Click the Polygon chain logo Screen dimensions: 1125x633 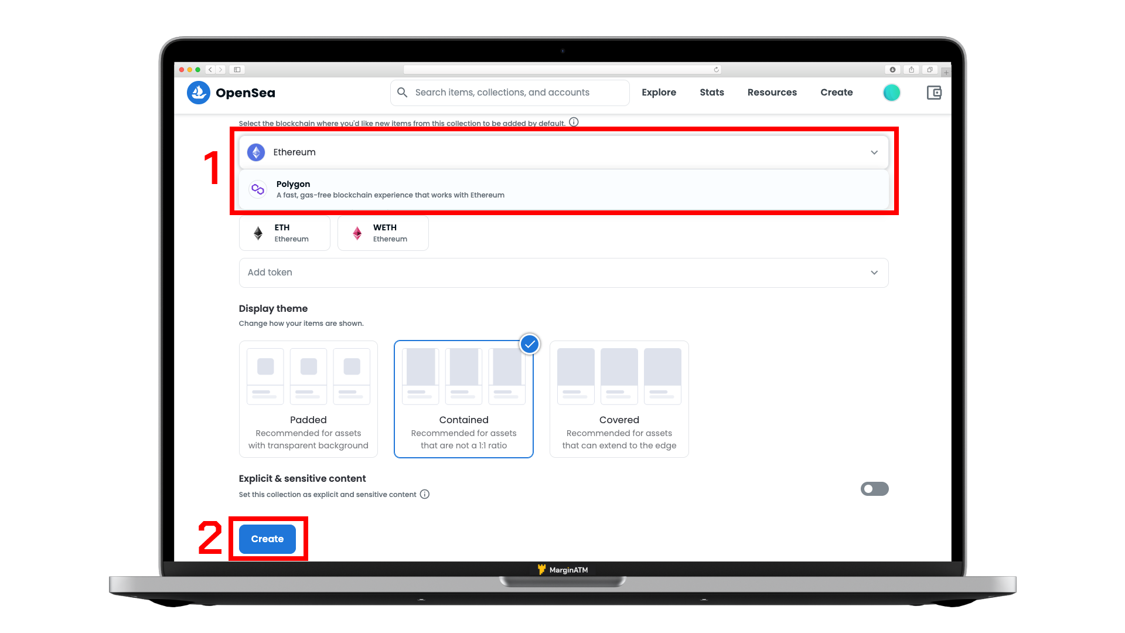coord(258,189)
